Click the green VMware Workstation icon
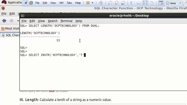187x105 pixels. [31, 3]
